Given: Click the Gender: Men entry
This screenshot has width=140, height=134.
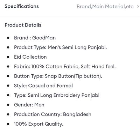Looking at the screenshot, I should point(29,105).
